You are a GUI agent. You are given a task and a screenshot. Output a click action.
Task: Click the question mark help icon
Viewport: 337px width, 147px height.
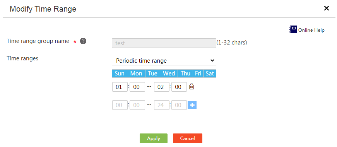click(x=83, y=41)
